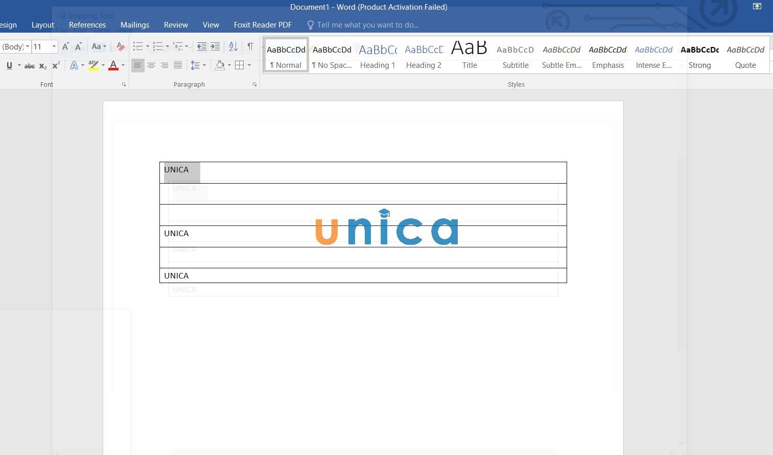Switch to the Mailings tab
Viewport: 773px width, 455px height.
pyautogui.click(x=135, y=25)
